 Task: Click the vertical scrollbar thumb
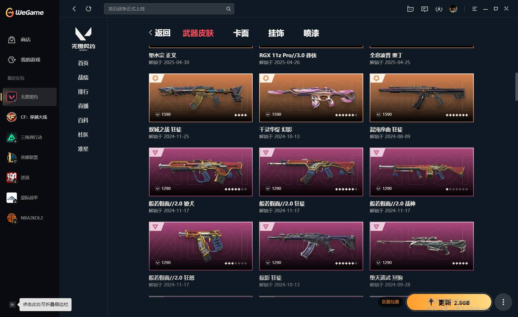(x=516, y=86)
